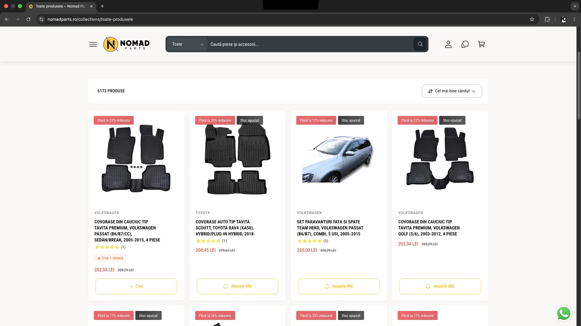The height and width of the screenshot is (326, 581).
Task: Open a new browser tab
Action: (x=102, y=6)
